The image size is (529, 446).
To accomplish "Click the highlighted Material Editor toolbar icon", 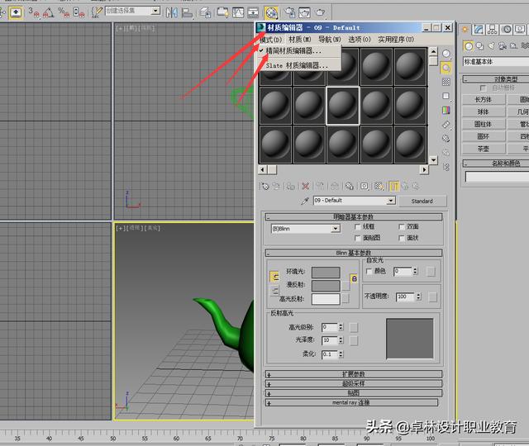I will [271, 13].
